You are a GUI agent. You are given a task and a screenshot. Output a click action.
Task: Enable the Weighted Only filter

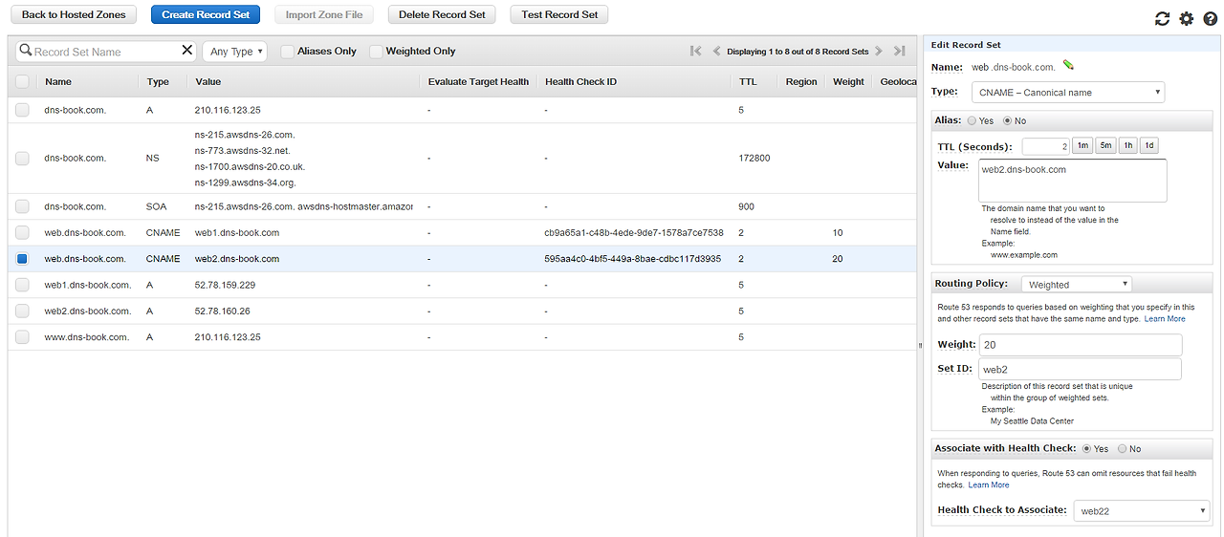click(376, 52)
